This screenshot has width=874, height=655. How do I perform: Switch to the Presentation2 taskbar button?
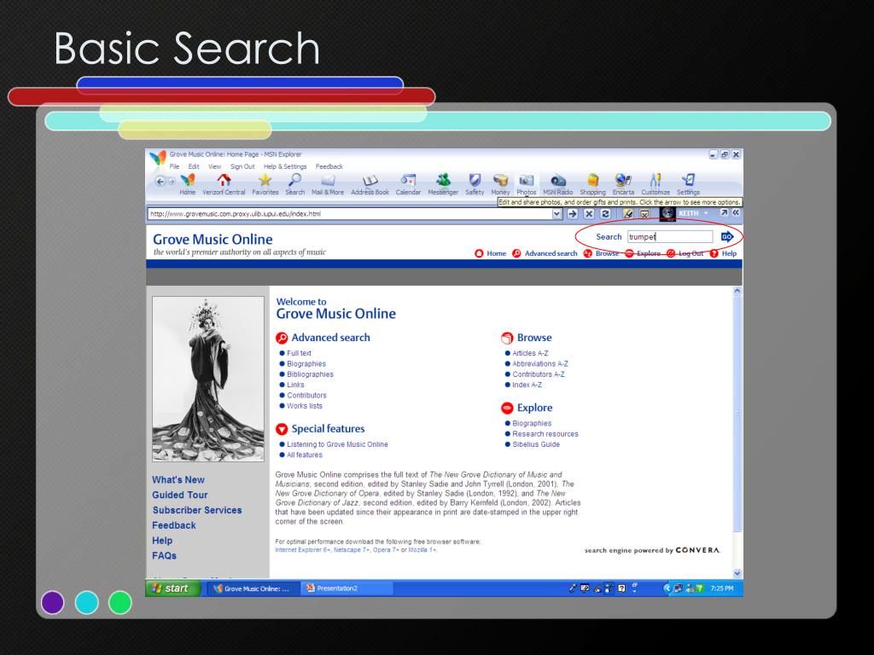(347, 588)
